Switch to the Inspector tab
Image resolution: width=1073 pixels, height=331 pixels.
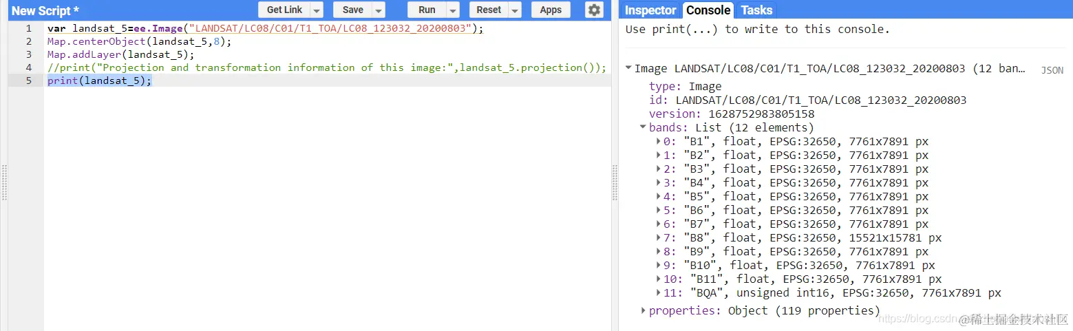tap(650, 10)
